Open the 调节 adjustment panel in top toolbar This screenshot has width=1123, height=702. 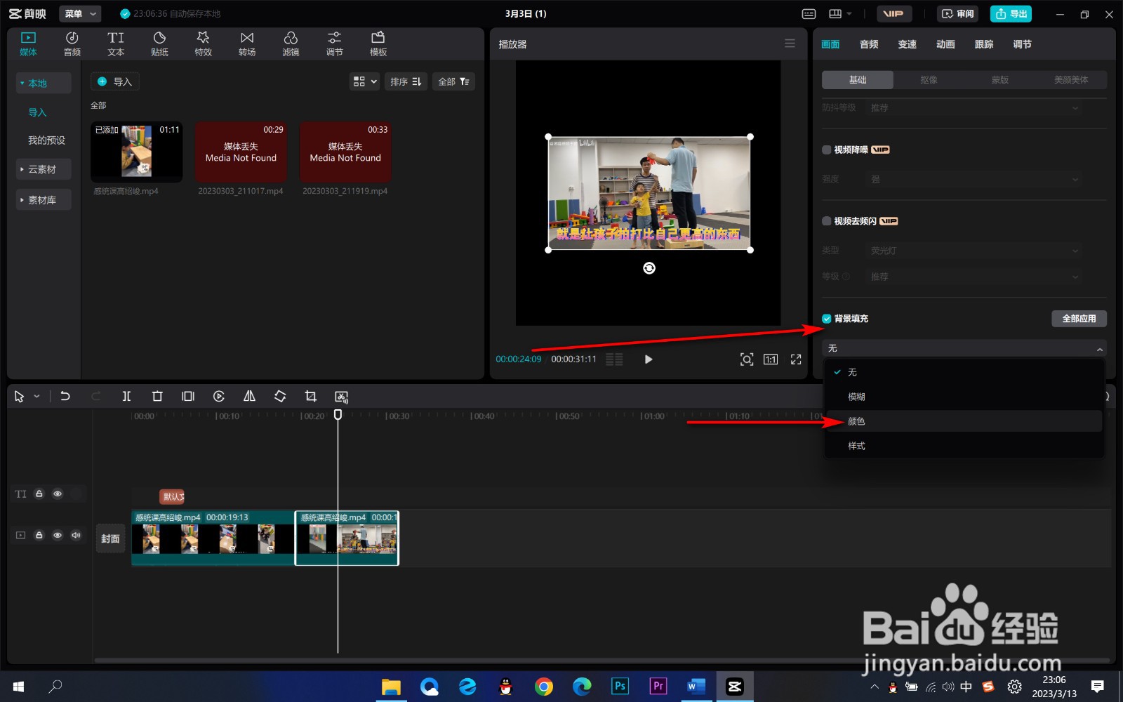point(335,44)
